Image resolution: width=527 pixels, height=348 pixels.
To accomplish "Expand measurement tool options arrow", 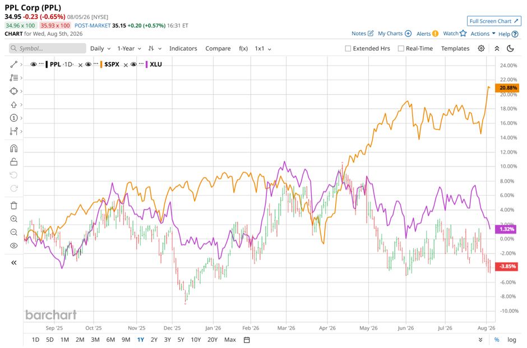I will pos(21,131).
